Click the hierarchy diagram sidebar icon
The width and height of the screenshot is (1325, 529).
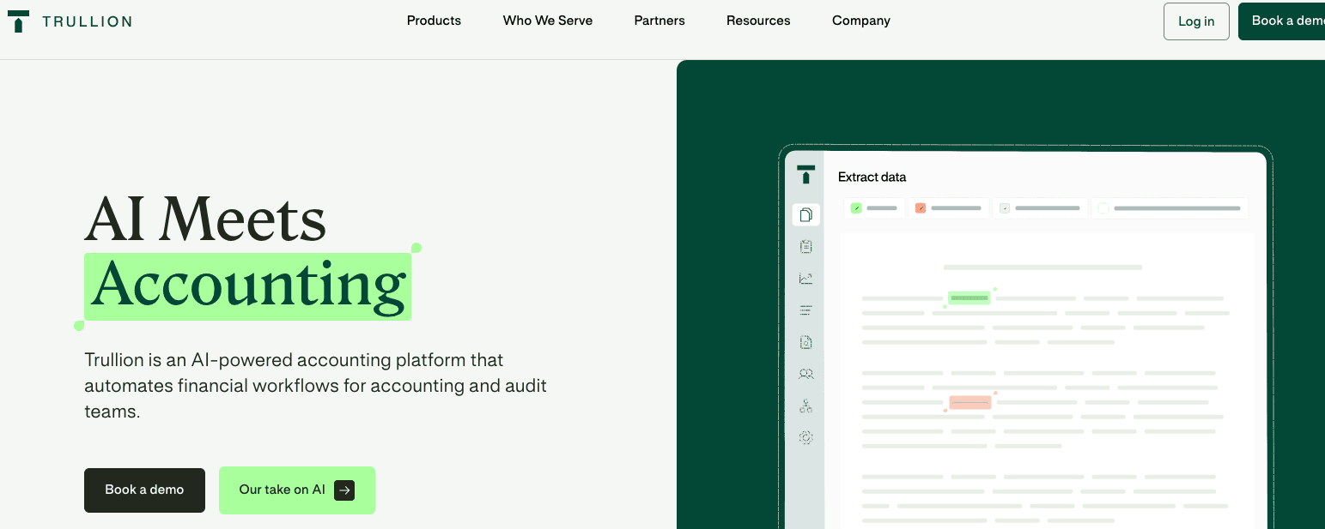click(805, 406)
